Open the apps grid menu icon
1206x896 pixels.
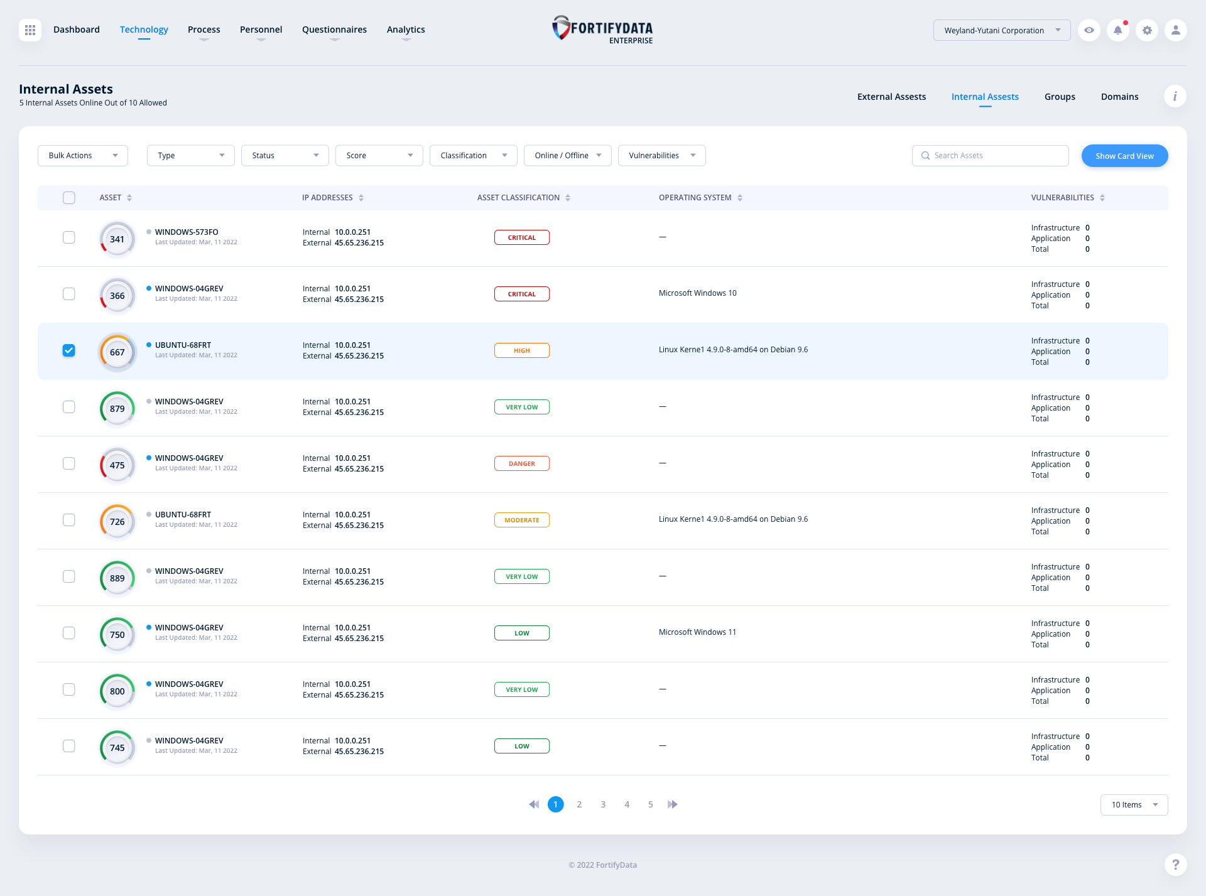(x=30, y=30)
